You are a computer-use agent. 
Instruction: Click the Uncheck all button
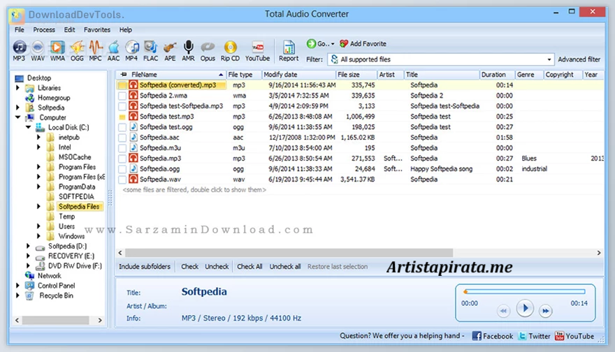click(x=284, y=267)
